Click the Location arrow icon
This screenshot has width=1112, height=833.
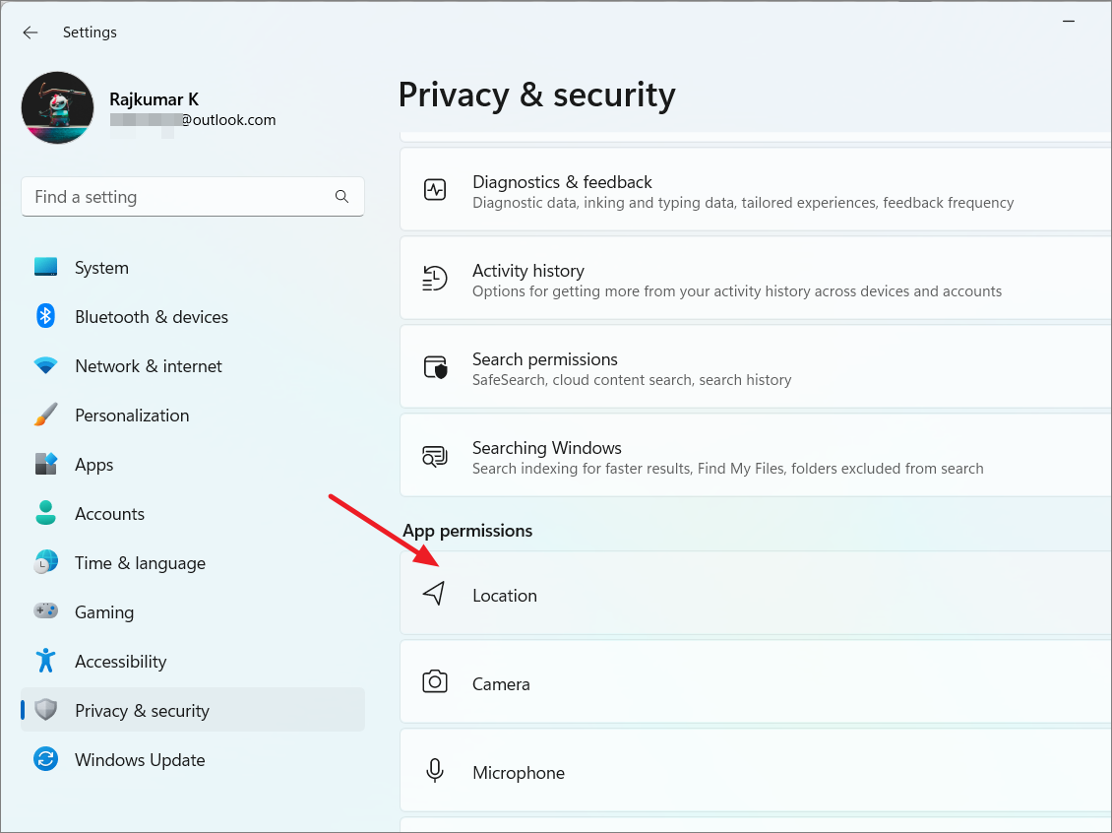[434, 594]
